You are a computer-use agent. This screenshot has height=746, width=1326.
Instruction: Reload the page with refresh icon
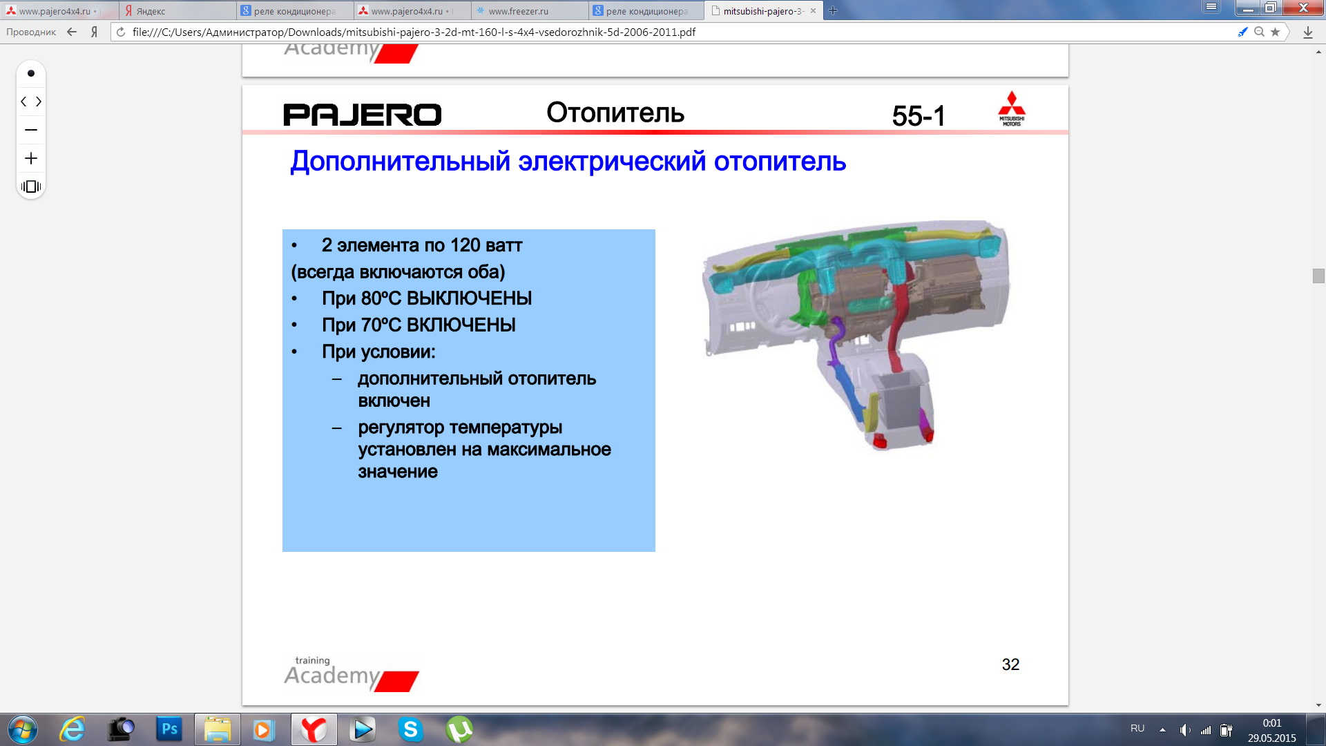tap(121, 32)
